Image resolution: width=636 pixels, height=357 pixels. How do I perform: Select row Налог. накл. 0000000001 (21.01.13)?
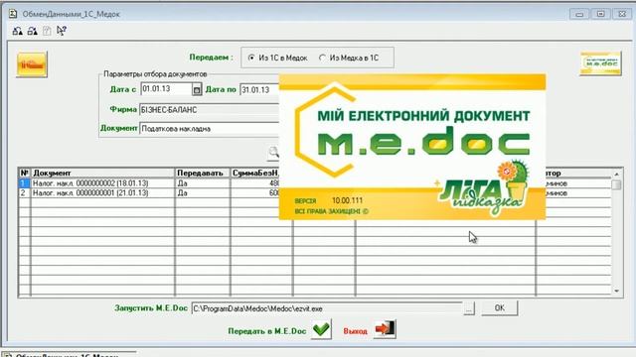tap(102, 193)
